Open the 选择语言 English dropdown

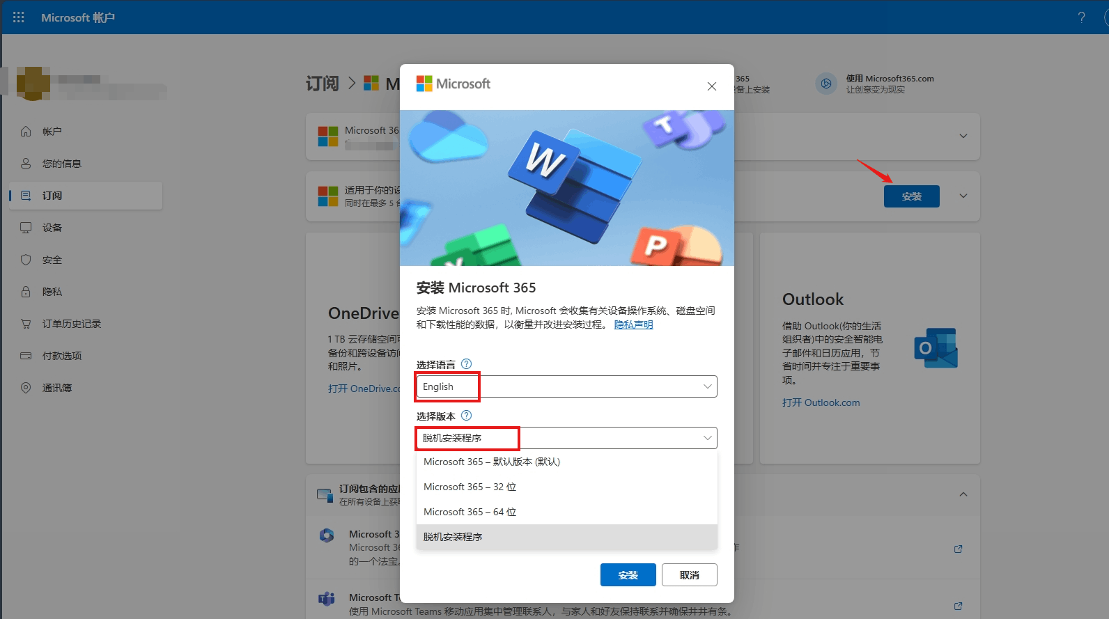point(566,386)
